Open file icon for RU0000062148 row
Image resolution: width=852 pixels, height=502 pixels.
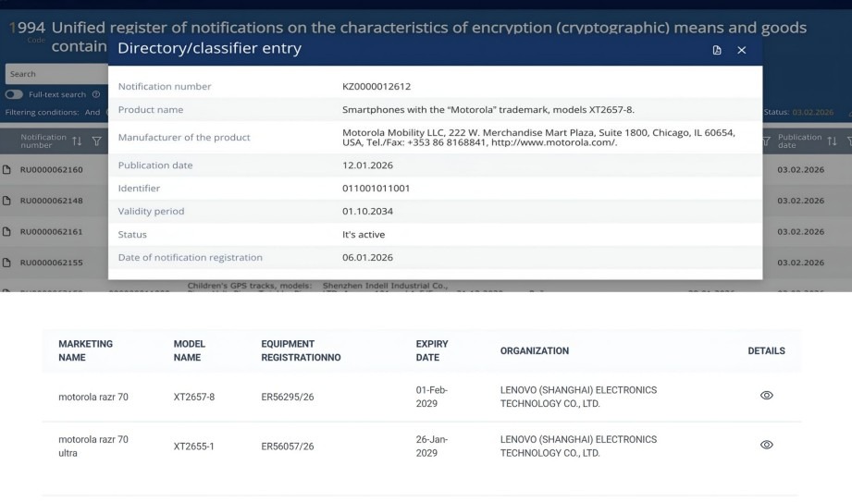click(x=6, y=201)
